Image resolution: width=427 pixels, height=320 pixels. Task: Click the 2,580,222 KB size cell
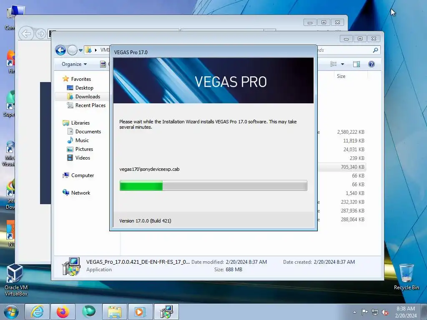pos(350,132)
